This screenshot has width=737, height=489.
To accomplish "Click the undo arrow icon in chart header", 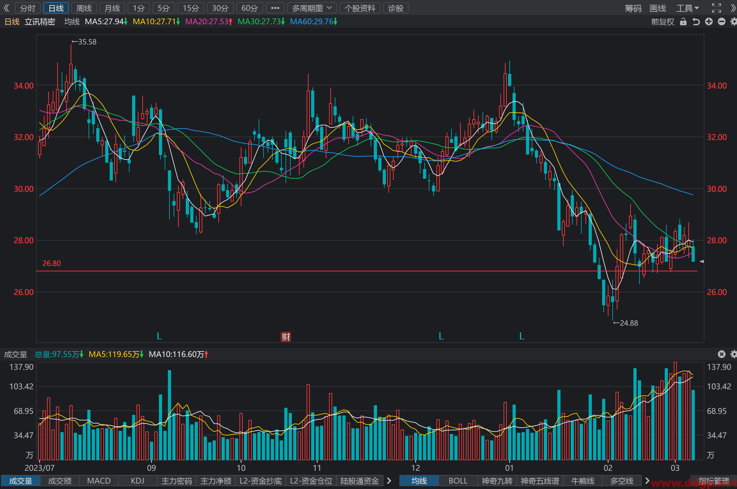I will click(696, 22).
